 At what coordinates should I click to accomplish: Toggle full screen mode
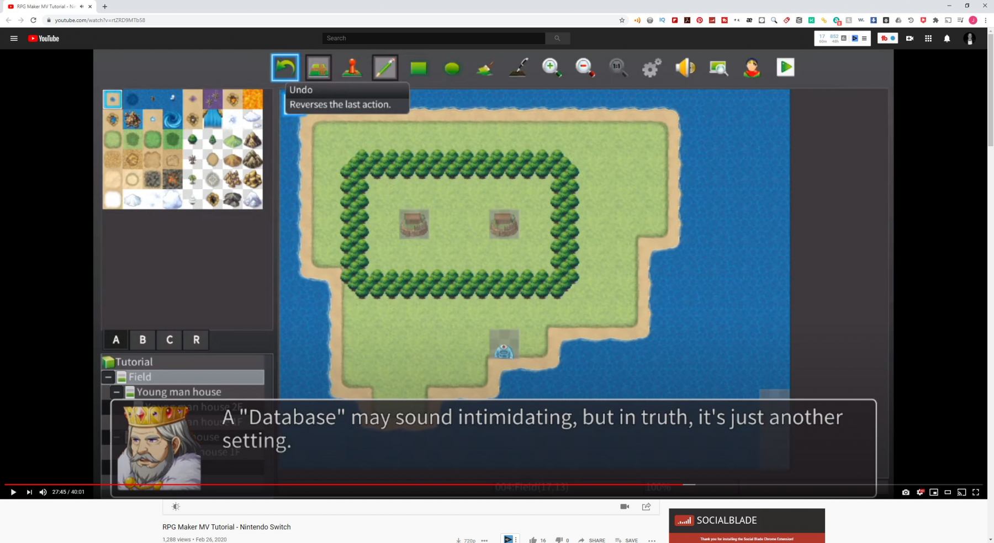click(x=976, y=492)
